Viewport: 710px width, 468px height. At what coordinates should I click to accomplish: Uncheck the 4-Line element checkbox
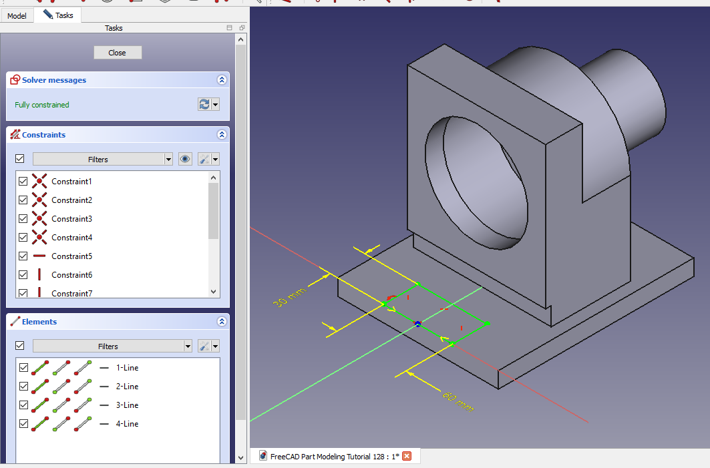click(24, 424)
